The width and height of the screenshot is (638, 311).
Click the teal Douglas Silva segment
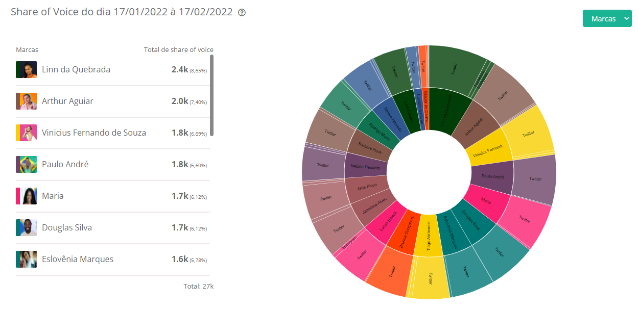click(x=471, y=220)
